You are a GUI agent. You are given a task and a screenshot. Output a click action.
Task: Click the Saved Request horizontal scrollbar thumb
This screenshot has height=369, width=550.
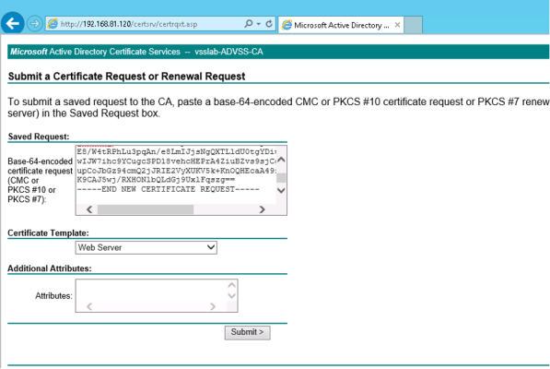coord(146,209)
